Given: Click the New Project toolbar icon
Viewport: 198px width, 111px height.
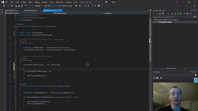Looking at the screenshot, I should (x=12, y=6).
